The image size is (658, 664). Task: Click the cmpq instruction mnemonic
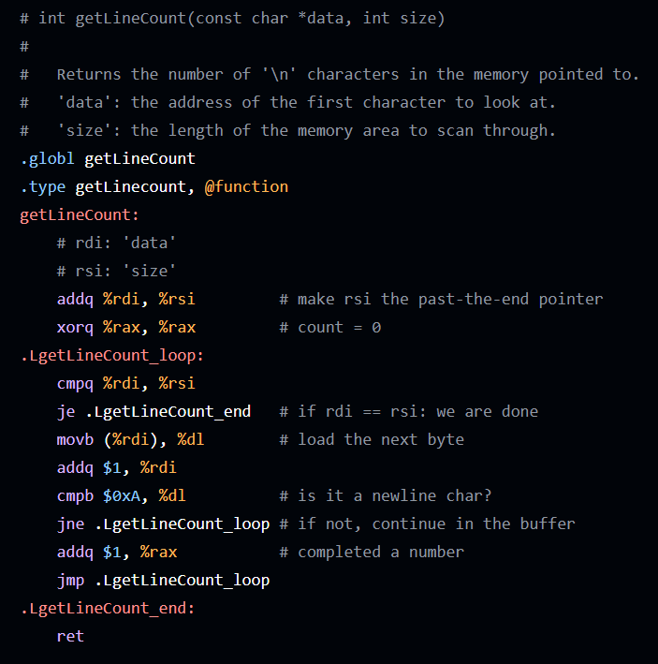tap(75, 383)
